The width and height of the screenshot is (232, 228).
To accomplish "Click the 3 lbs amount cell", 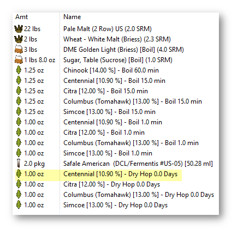I will tap(31, 50).
